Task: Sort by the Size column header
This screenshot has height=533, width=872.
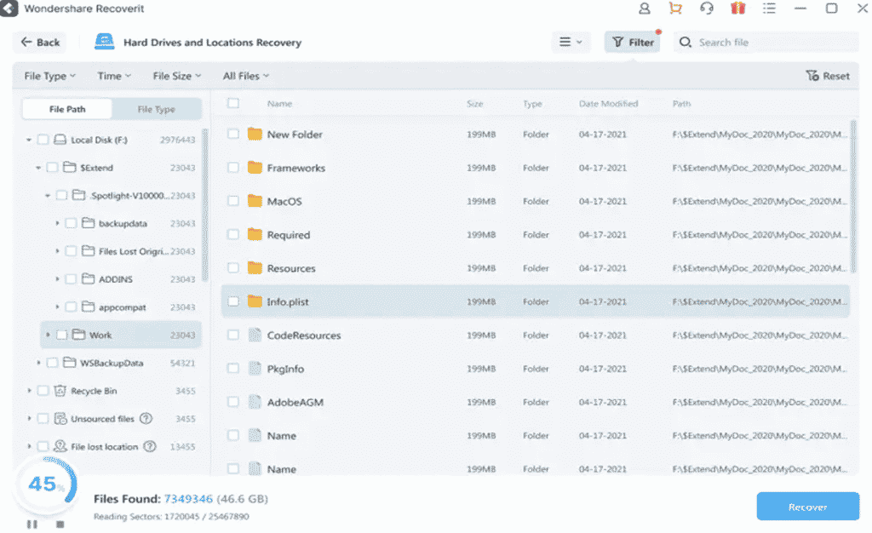Action: pos(475,103)
